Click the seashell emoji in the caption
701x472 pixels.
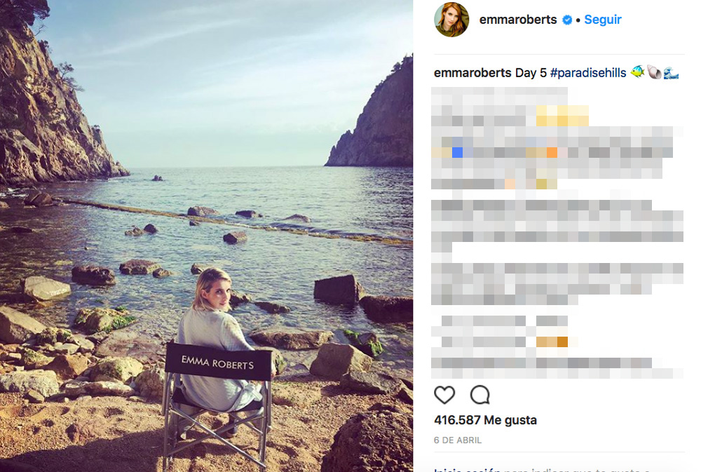click(654, 72)
